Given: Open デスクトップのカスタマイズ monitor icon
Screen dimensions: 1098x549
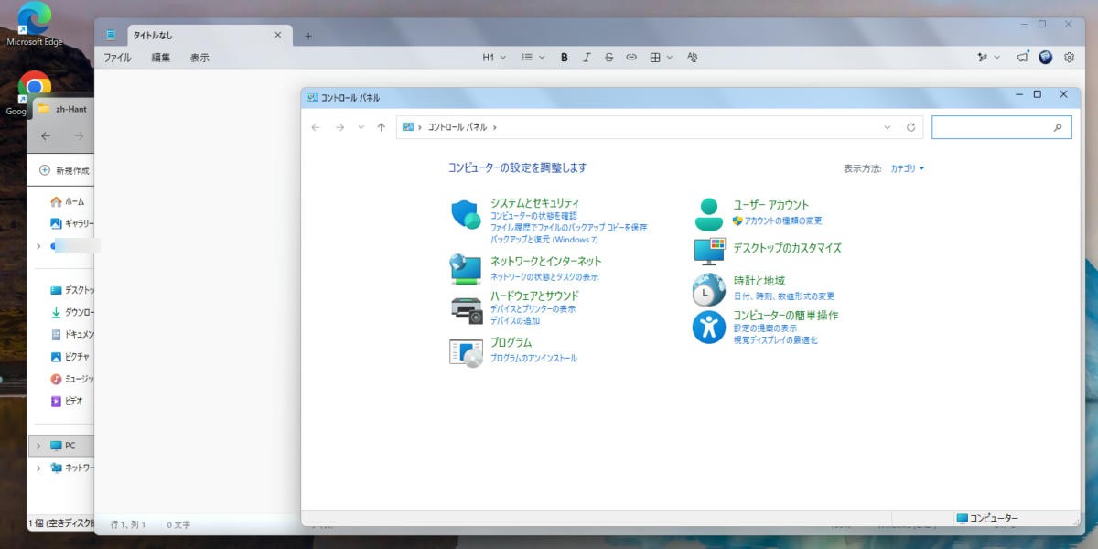Looking at the screenshot, I should [x=709, y=251].
